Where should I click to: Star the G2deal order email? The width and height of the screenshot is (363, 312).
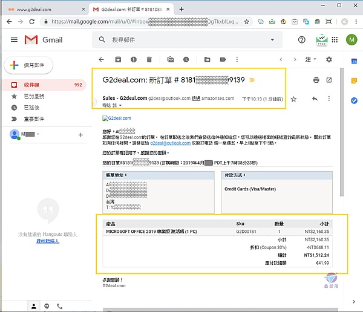pos(293,99)
